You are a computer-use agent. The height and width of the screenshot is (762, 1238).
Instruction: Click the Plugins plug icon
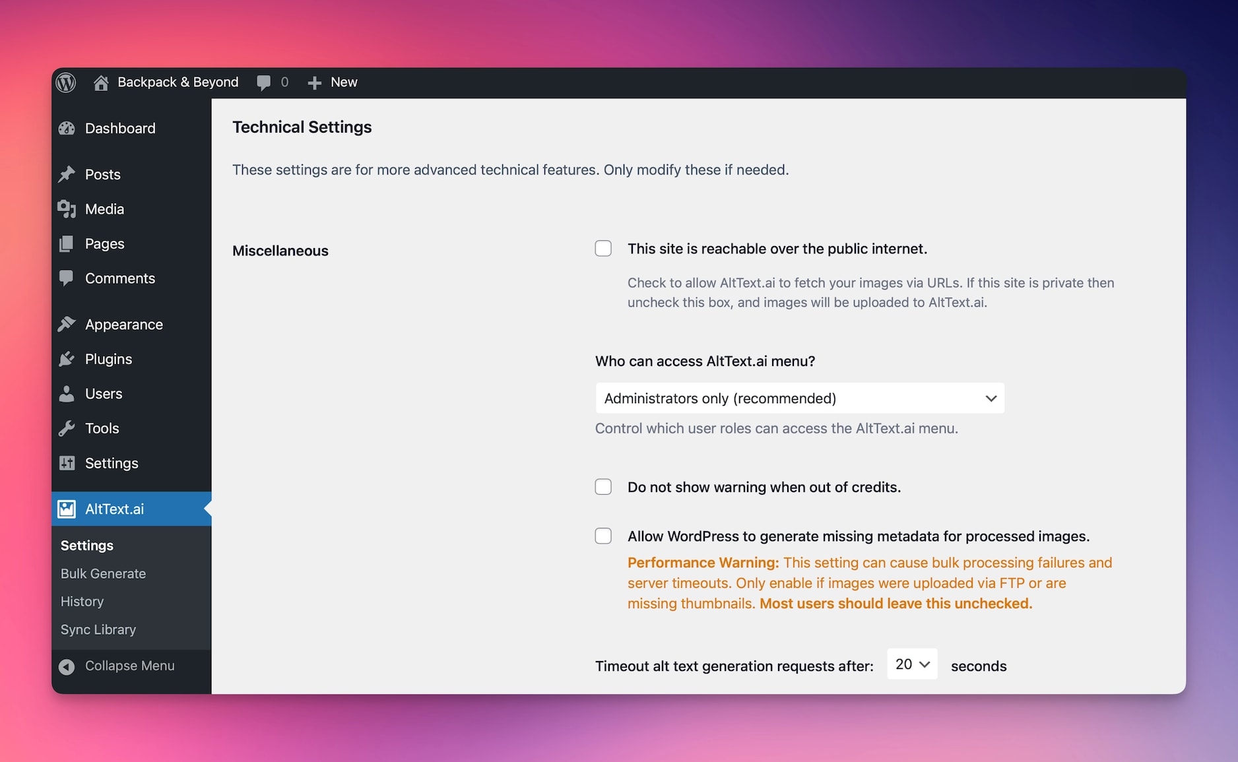coord(67,359)
